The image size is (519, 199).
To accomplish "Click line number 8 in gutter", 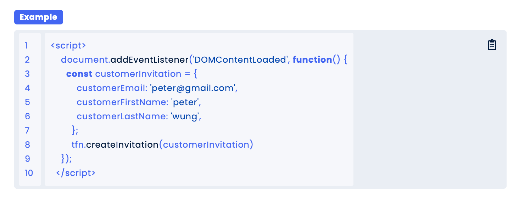I will [27, 145].
